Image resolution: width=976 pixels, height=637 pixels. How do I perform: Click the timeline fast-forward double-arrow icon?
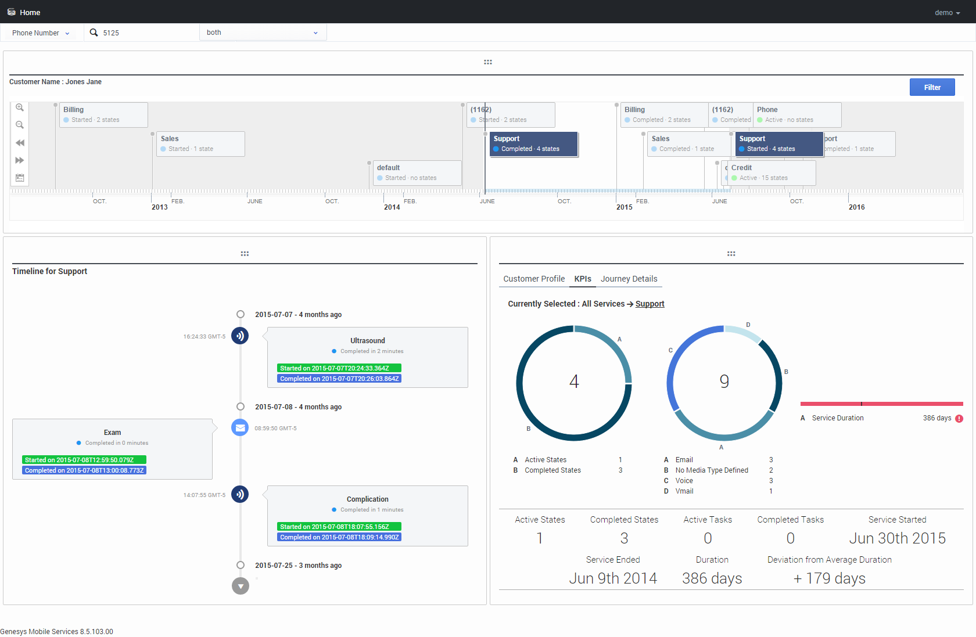20,160
